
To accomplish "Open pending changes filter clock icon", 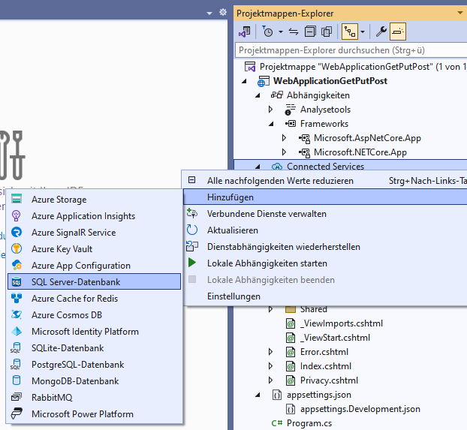I will point(268,32).
